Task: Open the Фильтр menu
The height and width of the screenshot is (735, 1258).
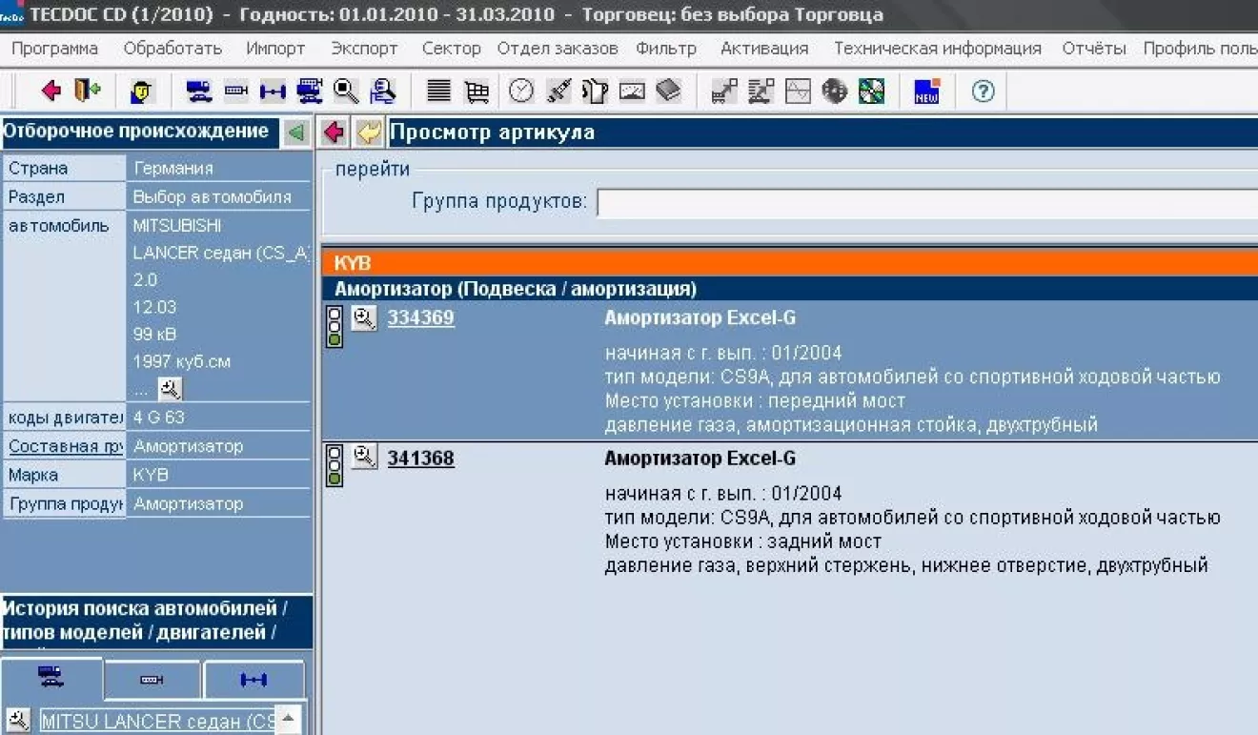Action: 665,48
